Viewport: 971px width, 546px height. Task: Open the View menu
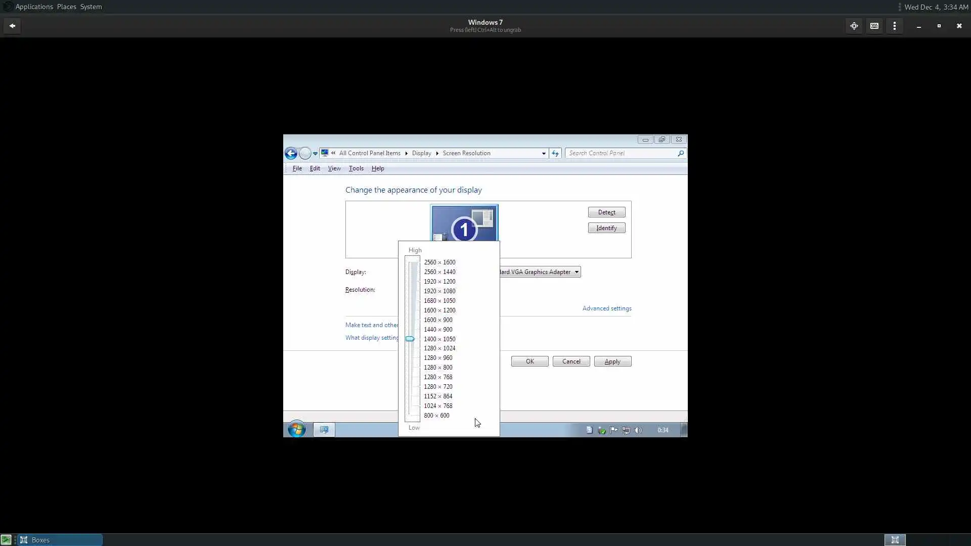point(334,168)
